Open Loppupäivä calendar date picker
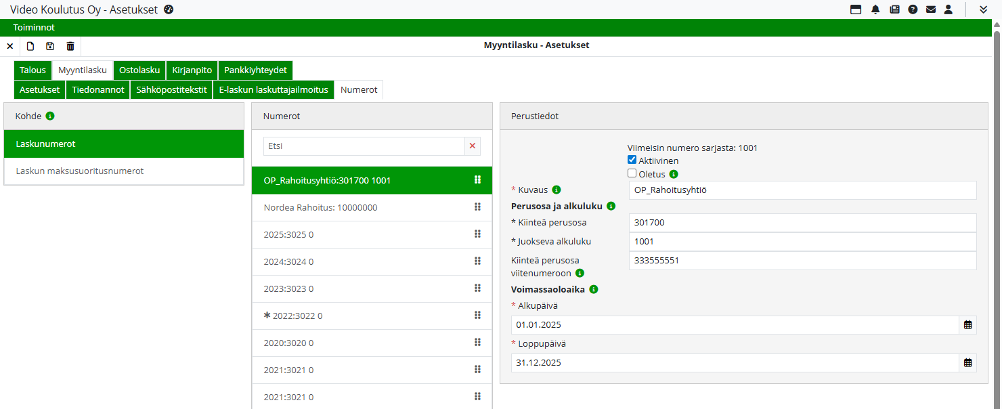The height and width of the screenshot is (409, 1002). (968, 363)
